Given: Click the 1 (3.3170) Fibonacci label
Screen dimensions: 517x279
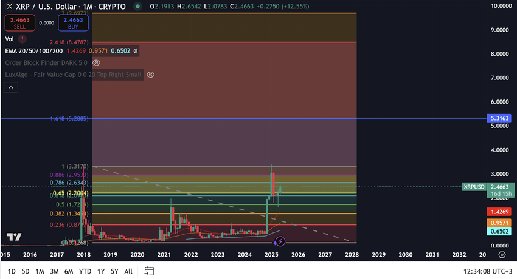Looking at the screenshot, I should click(x=75, y=167).
